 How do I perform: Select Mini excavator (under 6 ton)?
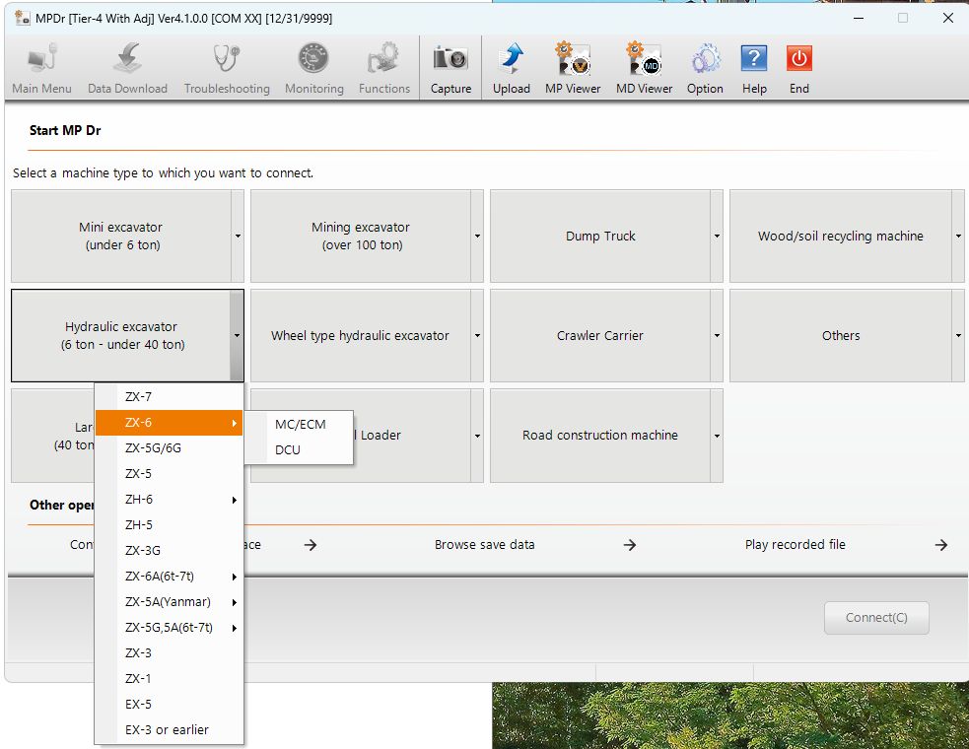click(122, 237)
